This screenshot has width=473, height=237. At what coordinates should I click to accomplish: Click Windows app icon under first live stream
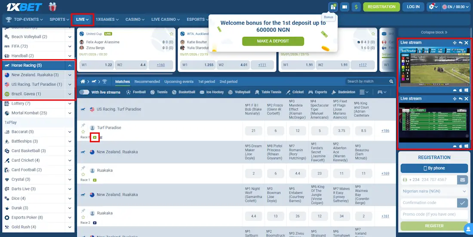pyautogui.click(x=467, y=90)
